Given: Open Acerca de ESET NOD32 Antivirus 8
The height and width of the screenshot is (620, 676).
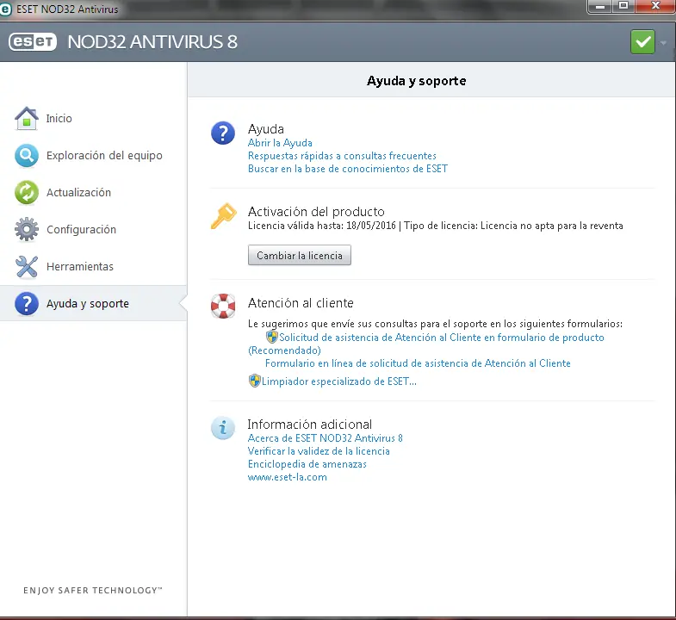Looking at the screenshot, I should click(x=325, y=438).
